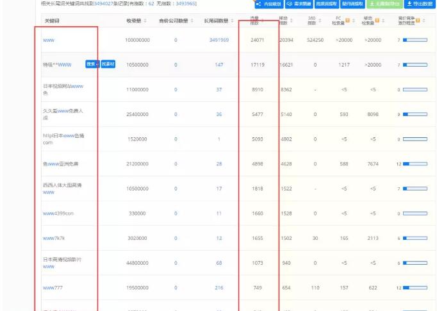Screen dimensions: 437x311
Task: Select the 360 指数 column header text
Action: point(311,21)
